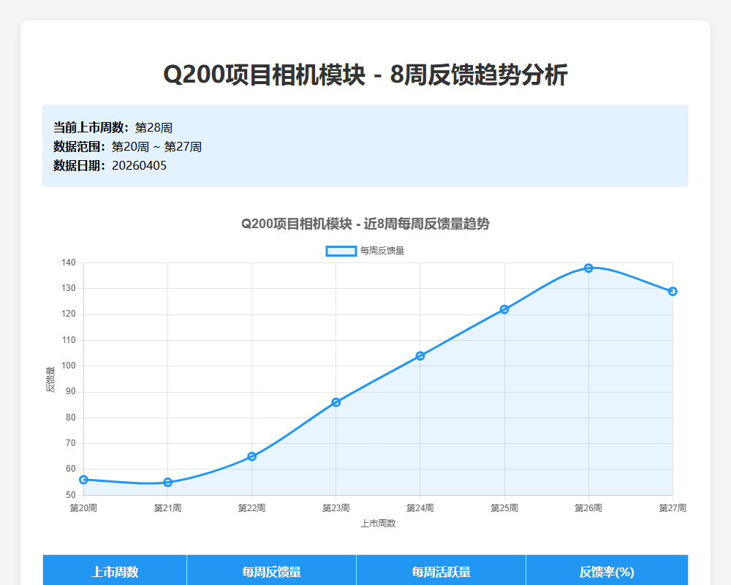Click the y-axis tick 50

pyautogui.click(x=71, y=495)
